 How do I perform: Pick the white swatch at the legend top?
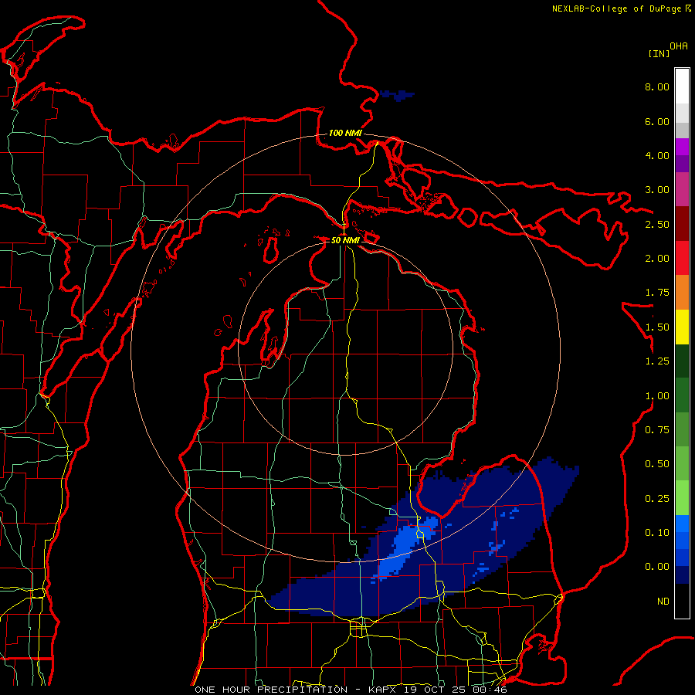(x=682, y=86)
